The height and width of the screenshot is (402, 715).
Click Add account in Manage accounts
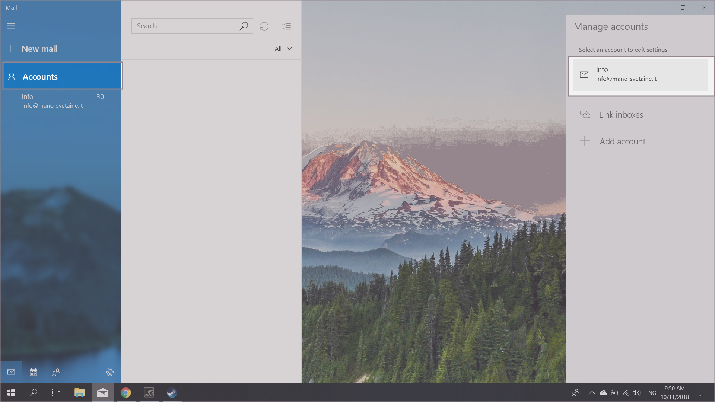622,141
